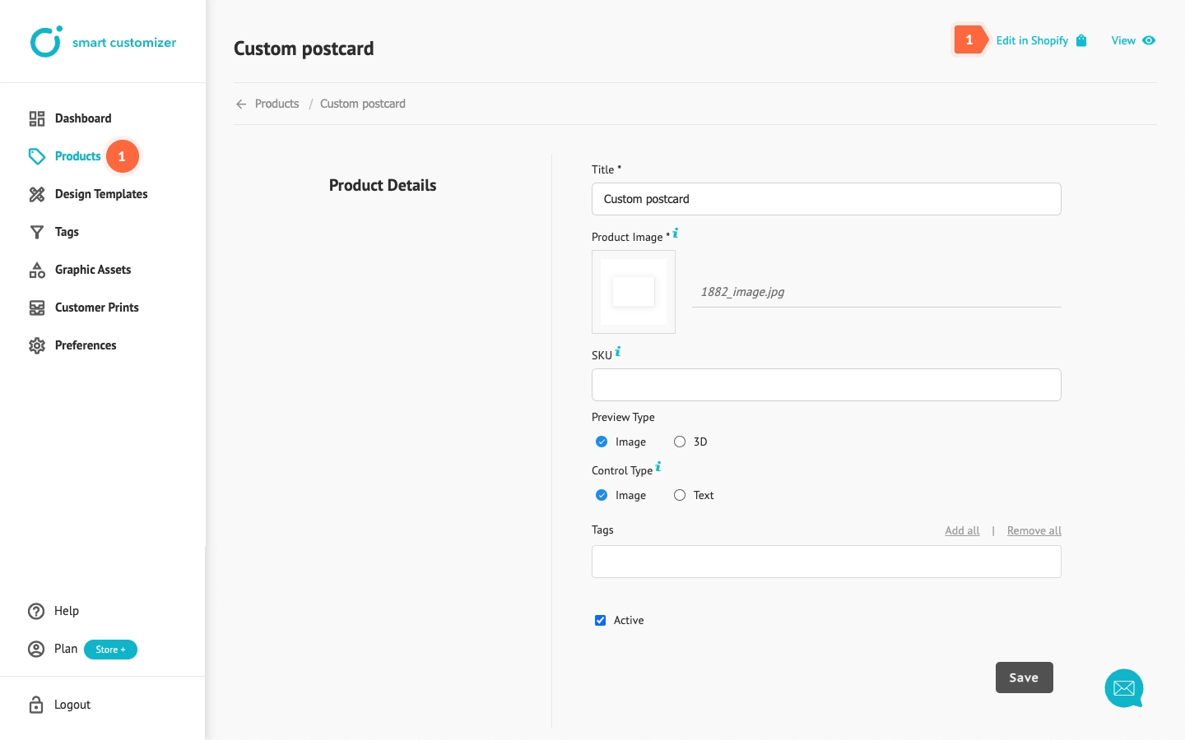The image size is (1185, 740).
Task: Select the 3D preview type
Action: click(x=680, y=442)
